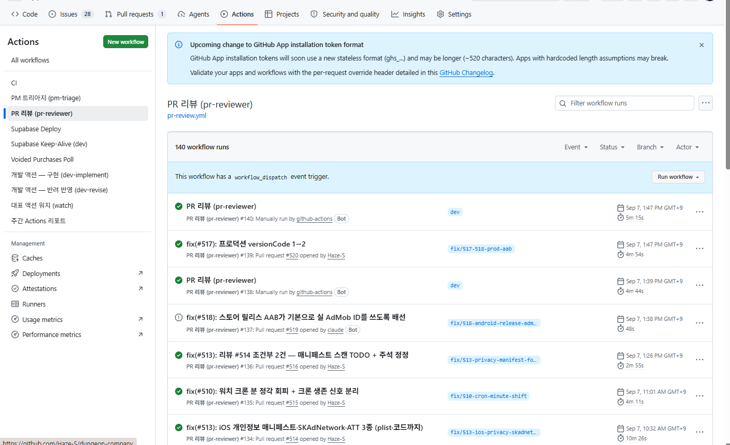Focus the Filter workflow runs field
Image resolution: width=730 pixels, height=445 pixels.
[x=625, y=103]
